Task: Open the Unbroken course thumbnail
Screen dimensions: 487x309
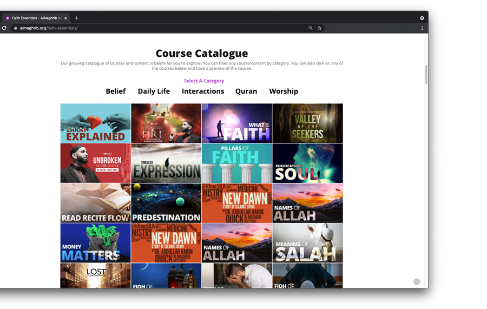Action: click(x=95, y=163)
